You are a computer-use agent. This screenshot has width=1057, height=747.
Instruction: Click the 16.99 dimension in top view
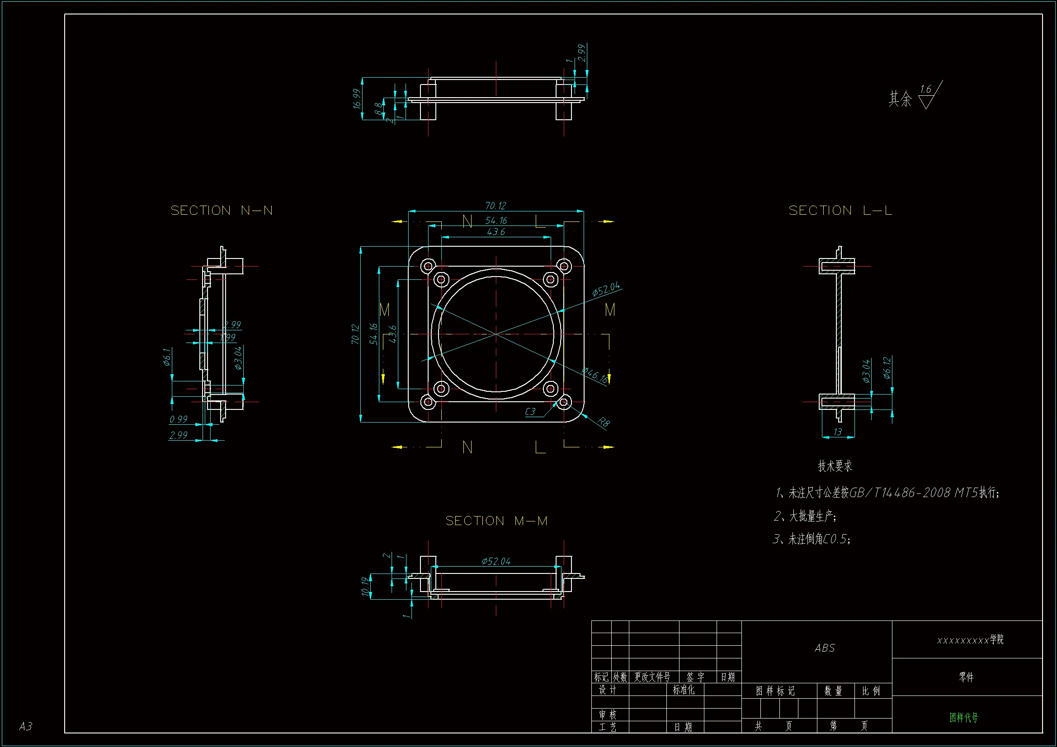coord(357,99)
